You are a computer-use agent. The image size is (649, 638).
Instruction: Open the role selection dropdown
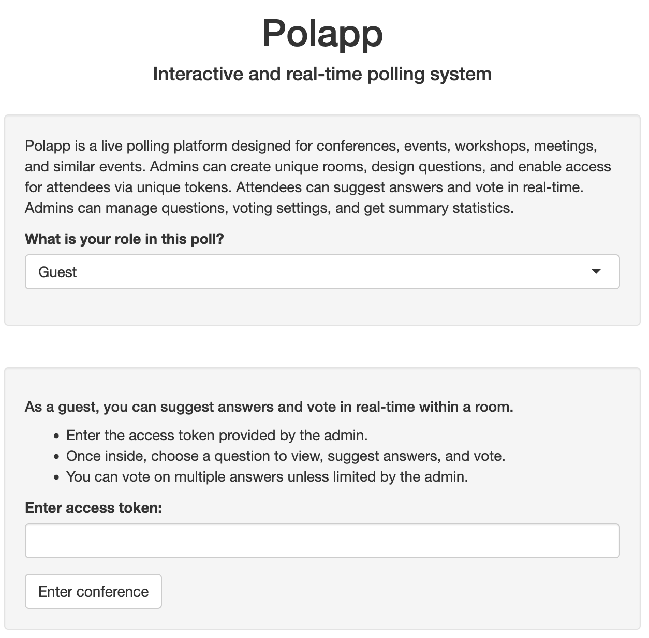tap(322, 272)
